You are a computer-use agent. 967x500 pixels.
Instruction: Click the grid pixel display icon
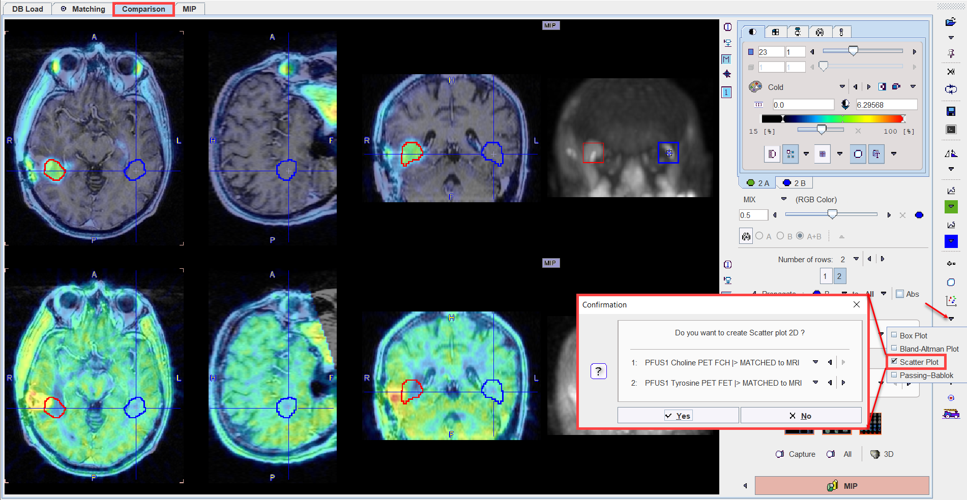(x=823, y=154)
